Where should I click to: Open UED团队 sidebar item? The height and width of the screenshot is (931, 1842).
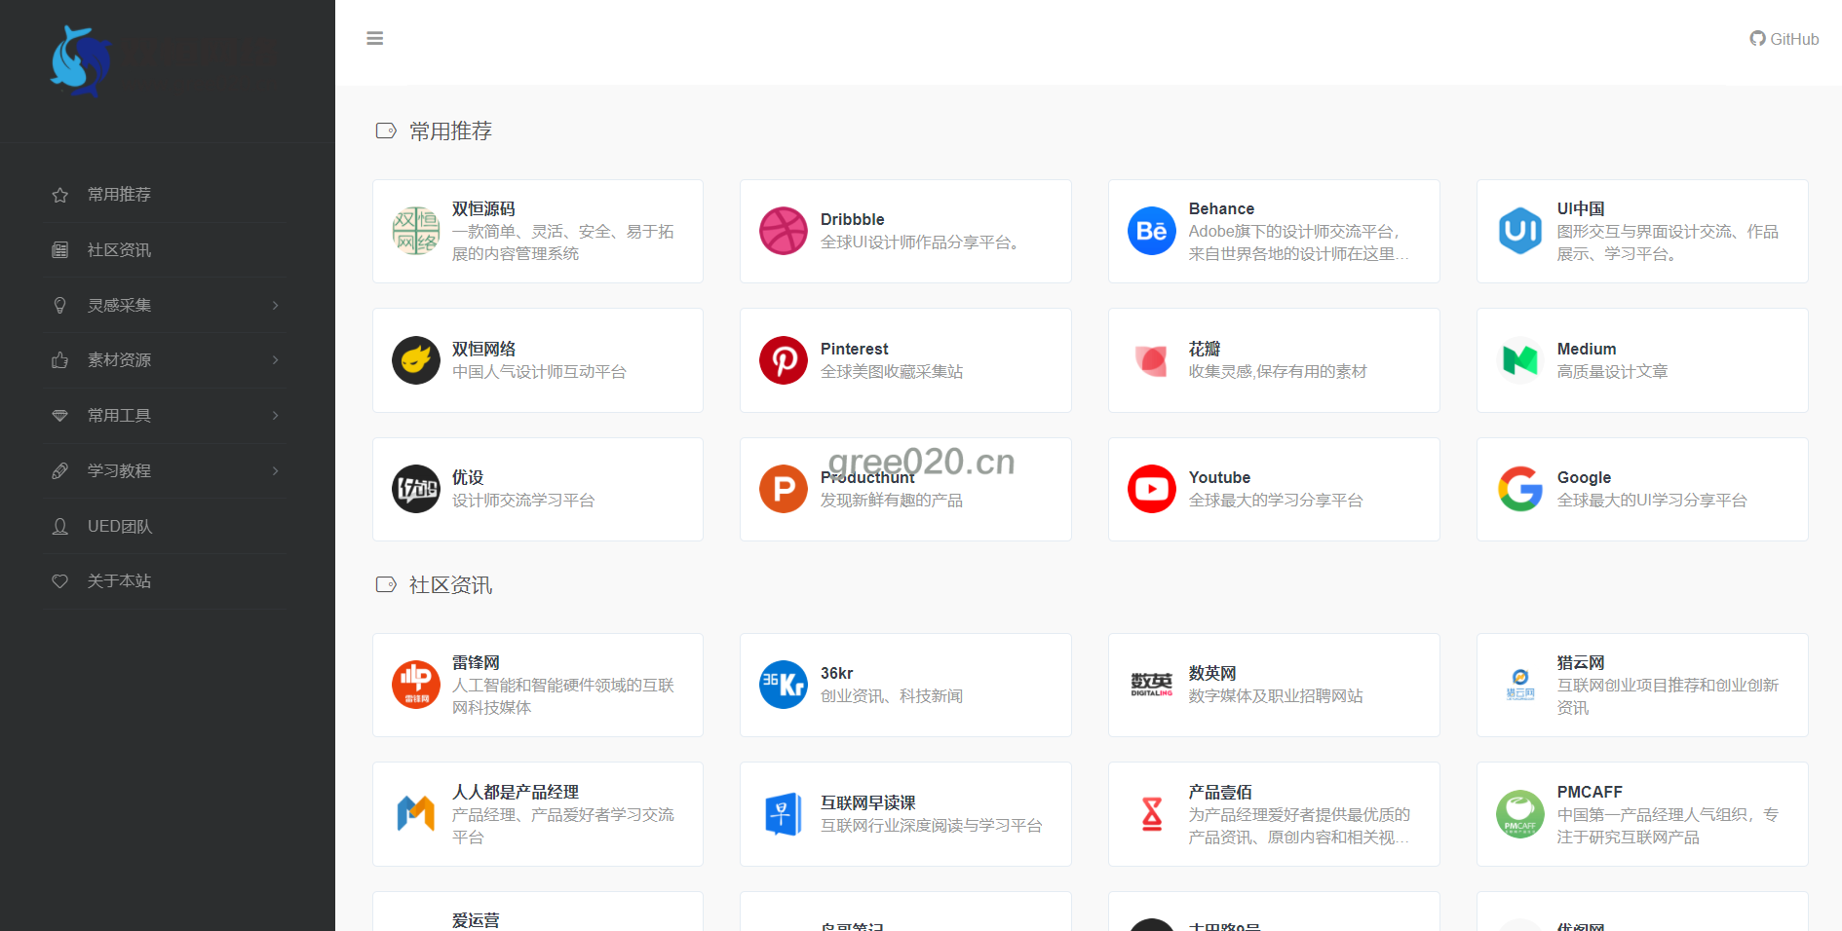[x=119, y=527]
